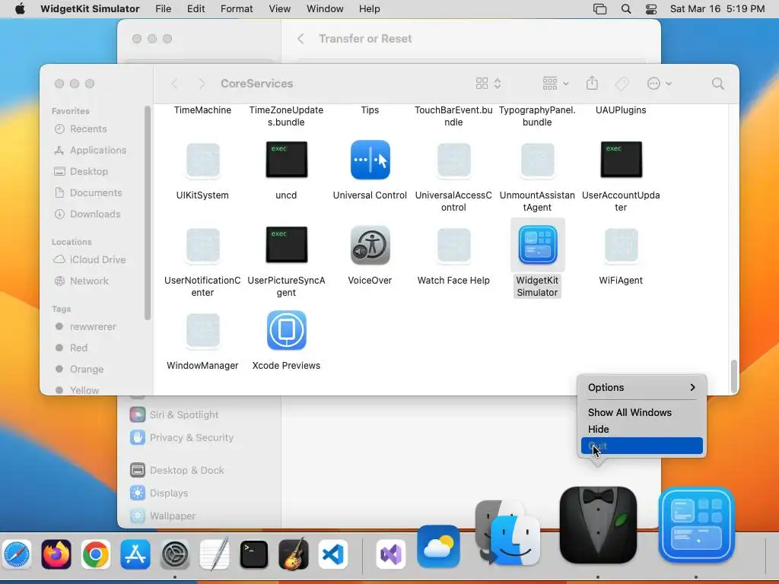Viewport: 779px width, 584px height.
Task: Click back arrow beside Transfer or Reset
Action: point(300,39)
